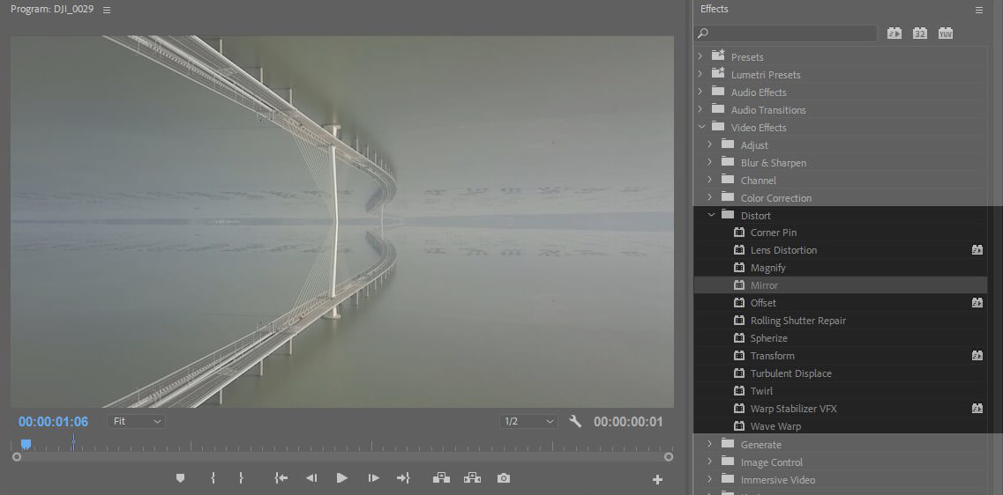This screenshot has width=1003, height=495.
Task: Click the blue playhead timecode 00:00:01:06
Action: [53, 422]
